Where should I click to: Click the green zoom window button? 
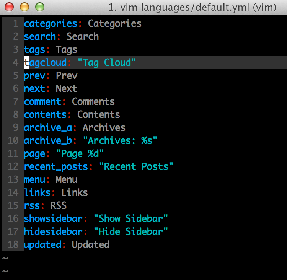pyautogui.click(x=39, y=7)
